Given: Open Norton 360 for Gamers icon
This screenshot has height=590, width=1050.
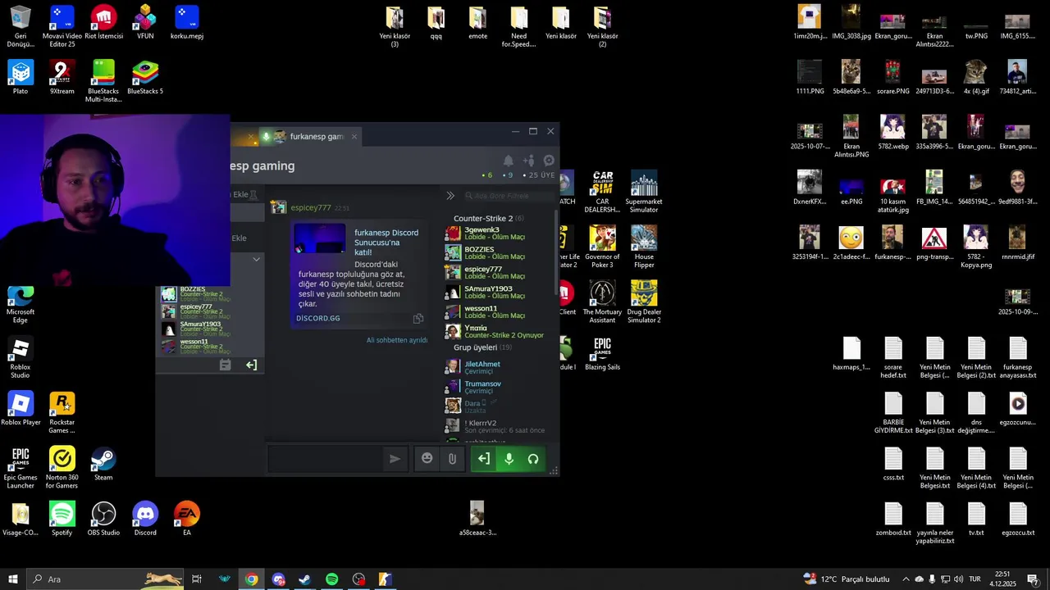Looking at the screenshot, I should click(62, 468).
